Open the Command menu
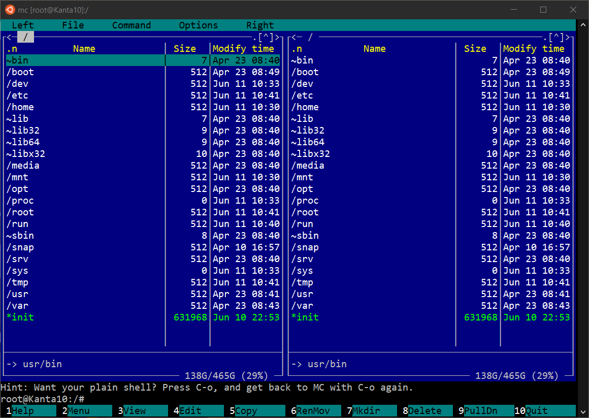Screen dimensions: 589x418 132,25
